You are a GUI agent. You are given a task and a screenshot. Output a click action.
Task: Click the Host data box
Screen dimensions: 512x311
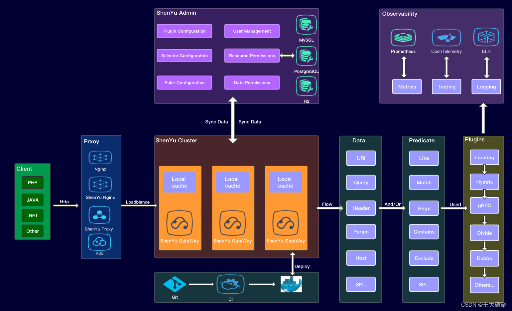point(361,258)
